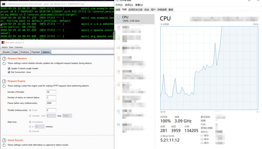
Task: Open 应用历史记录 tab in Task Manager
Action: click(x=135, y=10)
